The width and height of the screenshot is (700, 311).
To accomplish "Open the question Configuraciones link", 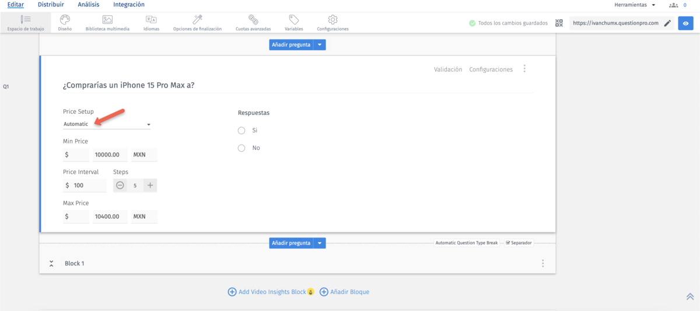I will [x=491, y=69].
